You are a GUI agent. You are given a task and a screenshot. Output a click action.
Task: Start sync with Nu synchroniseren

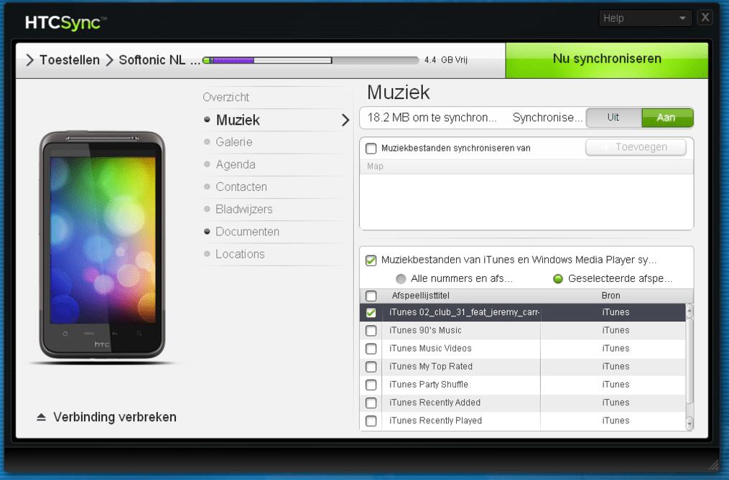point(607,59)
